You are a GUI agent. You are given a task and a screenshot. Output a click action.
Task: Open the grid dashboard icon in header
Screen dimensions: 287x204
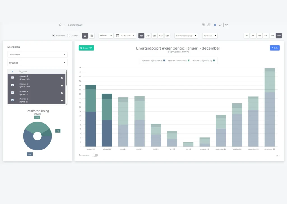coord(203,25)
